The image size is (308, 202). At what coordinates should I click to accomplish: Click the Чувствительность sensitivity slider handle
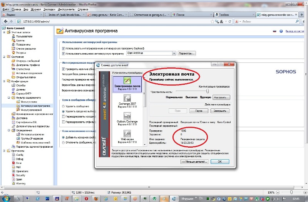[x=207, y=91]
